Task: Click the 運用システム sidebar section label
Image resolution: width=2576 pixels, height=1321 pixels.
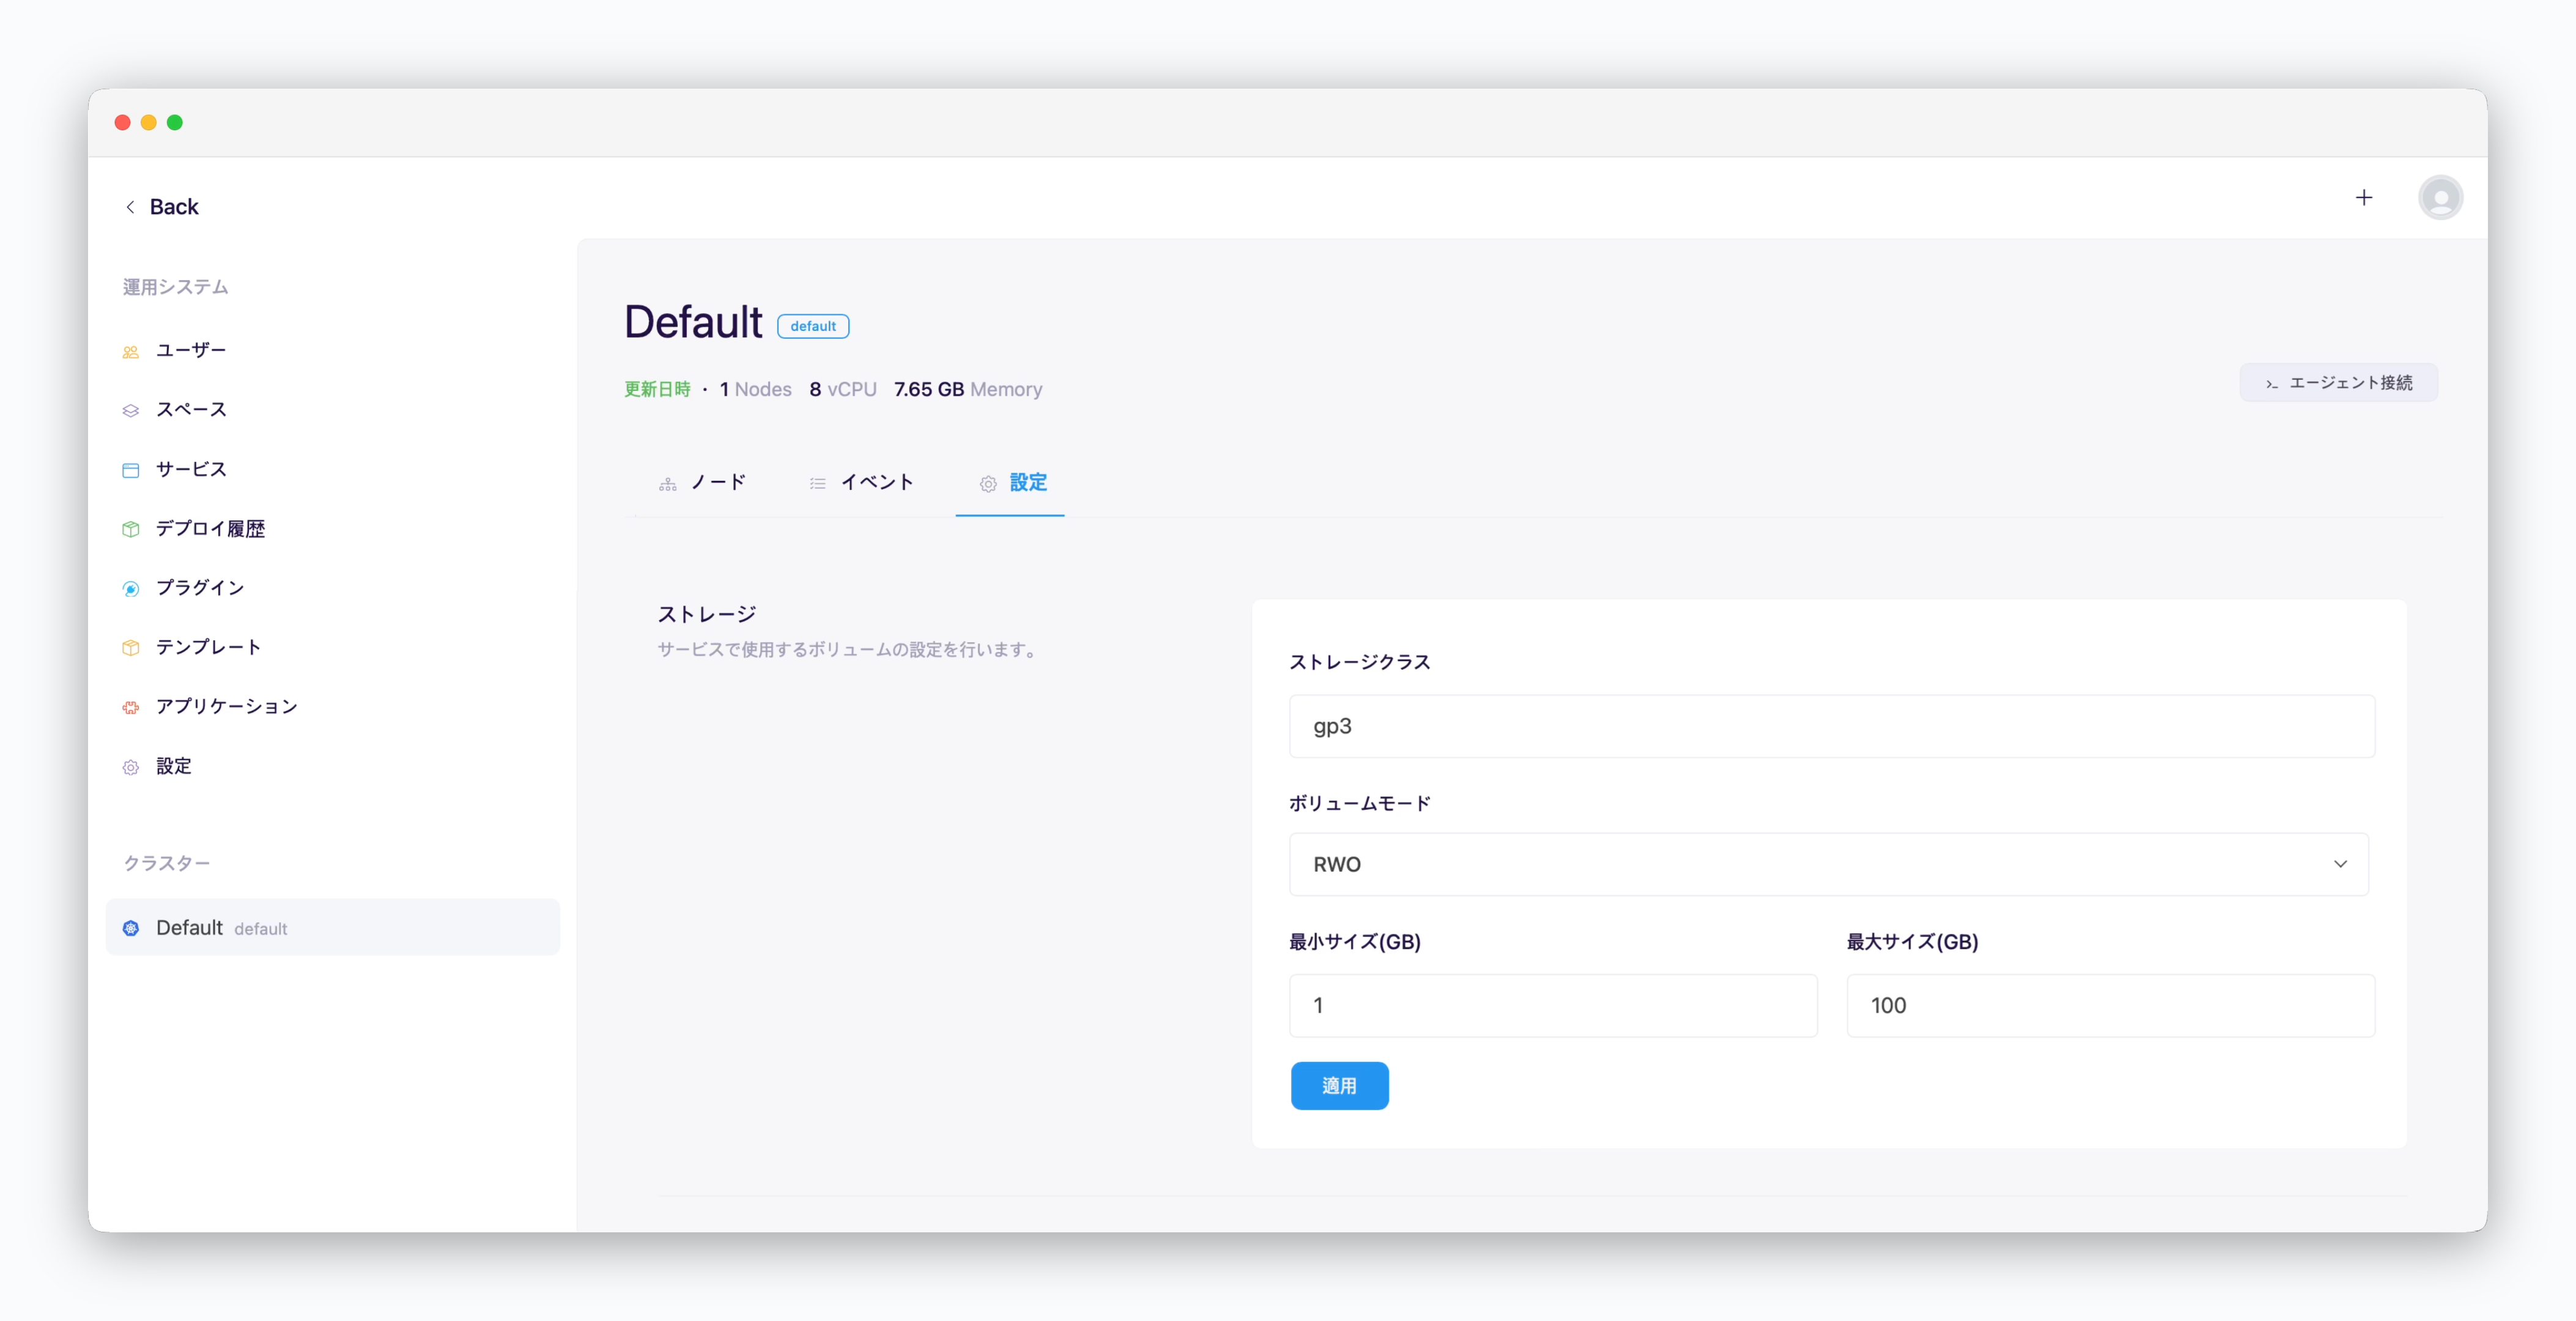Action: [176, 287]
